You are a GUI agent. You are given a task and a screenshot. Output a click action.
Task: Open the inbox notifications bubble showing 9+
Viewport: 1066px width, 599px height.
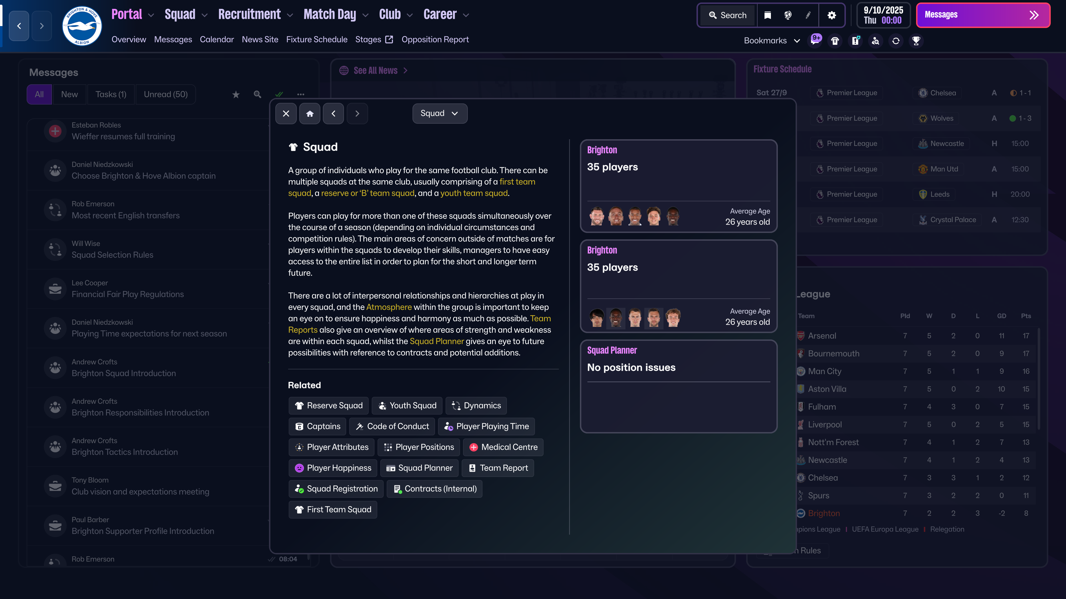tap(815, 40)
